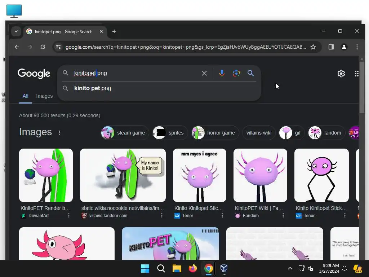Open Chrome three-dot menu
Screen dimensions: 369x277
pyautogui.click(x=357, y=47)
